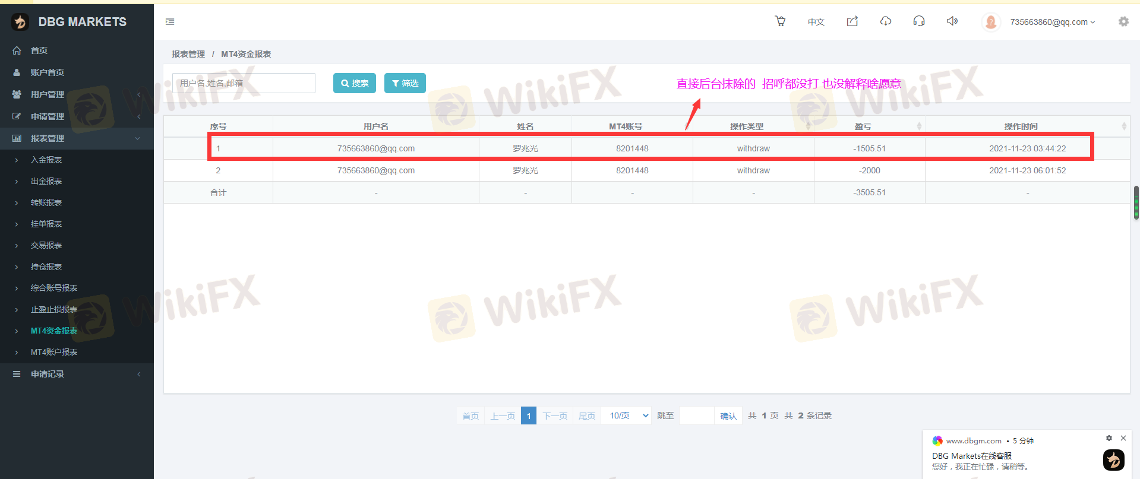This screenshot has height=479, width=1140.
Task: Open 交易报表 in sidebar
Action: tap(46, 245)
